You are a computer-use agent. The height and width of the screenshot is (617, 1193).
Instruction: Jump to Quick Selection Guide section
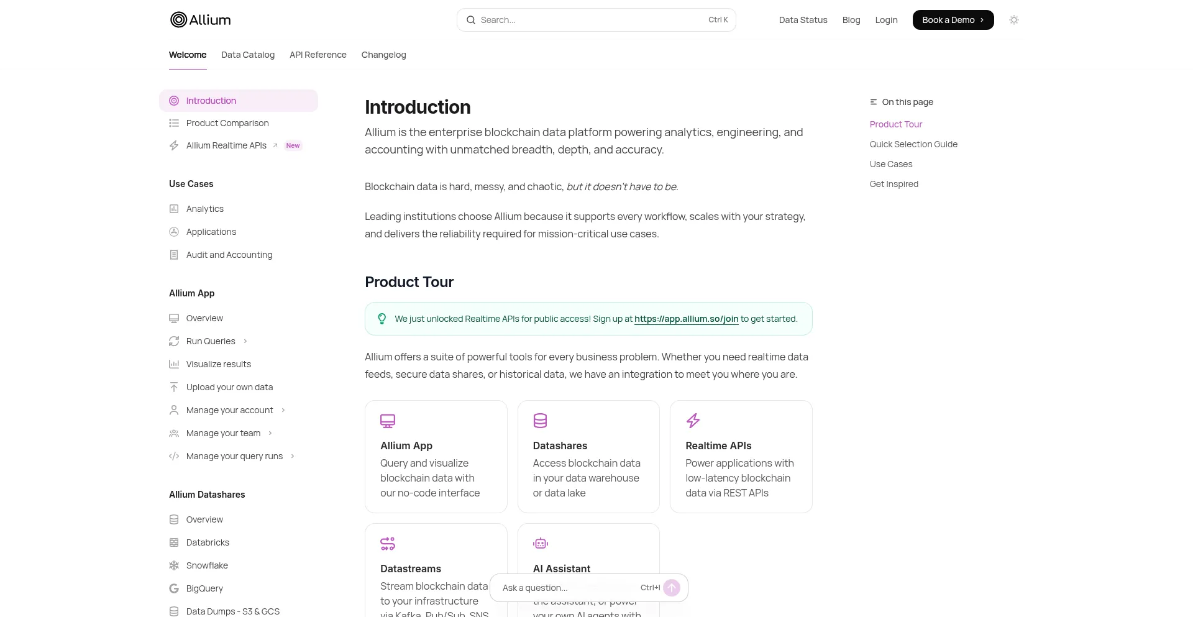click(x=913, y=144)
